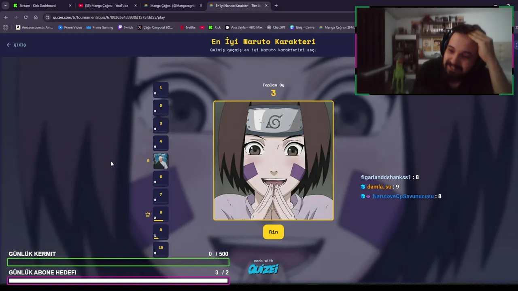Image resolution: width=518 pixels, height=291 pixels.
Task: Place character in rank slot 6
Action: (x=161, y=179)
